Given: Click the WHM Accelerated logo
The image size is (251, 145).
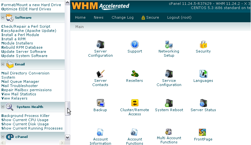Looking at the screenshot, I should pos(100,6).
